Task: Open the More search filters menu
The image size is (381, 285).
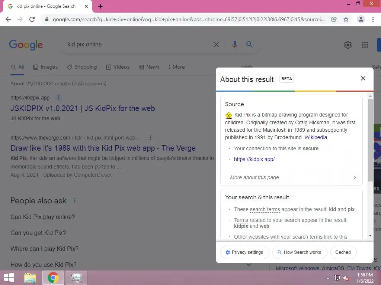Action: [177, 67]
